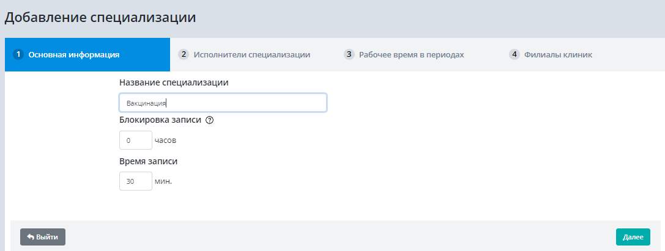This screenshot has height=251, width=665.
Task: Select the Филиалы клиник tab
Action: (558, 54)
